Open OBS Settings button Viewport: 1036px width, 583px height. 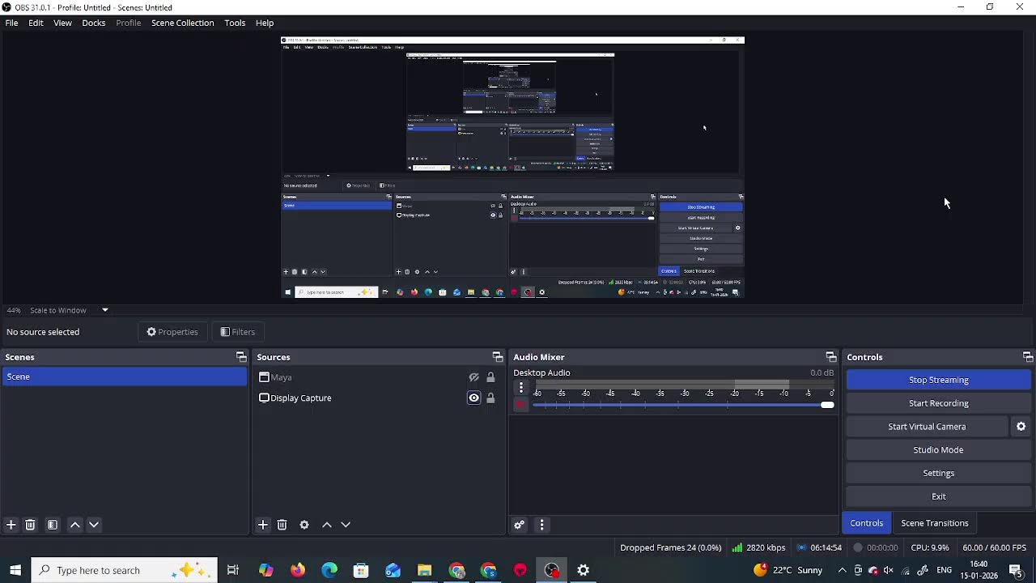coord(939,473)
